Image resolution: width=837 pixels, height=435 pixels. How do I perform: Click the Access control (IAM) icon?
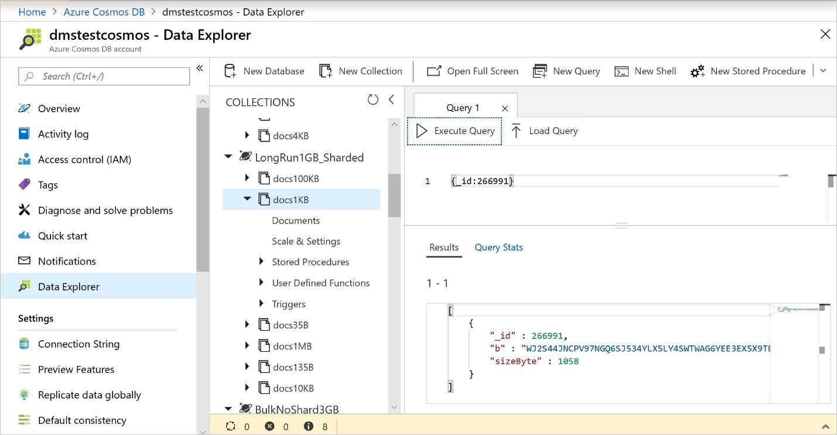(x=24, y=159)
